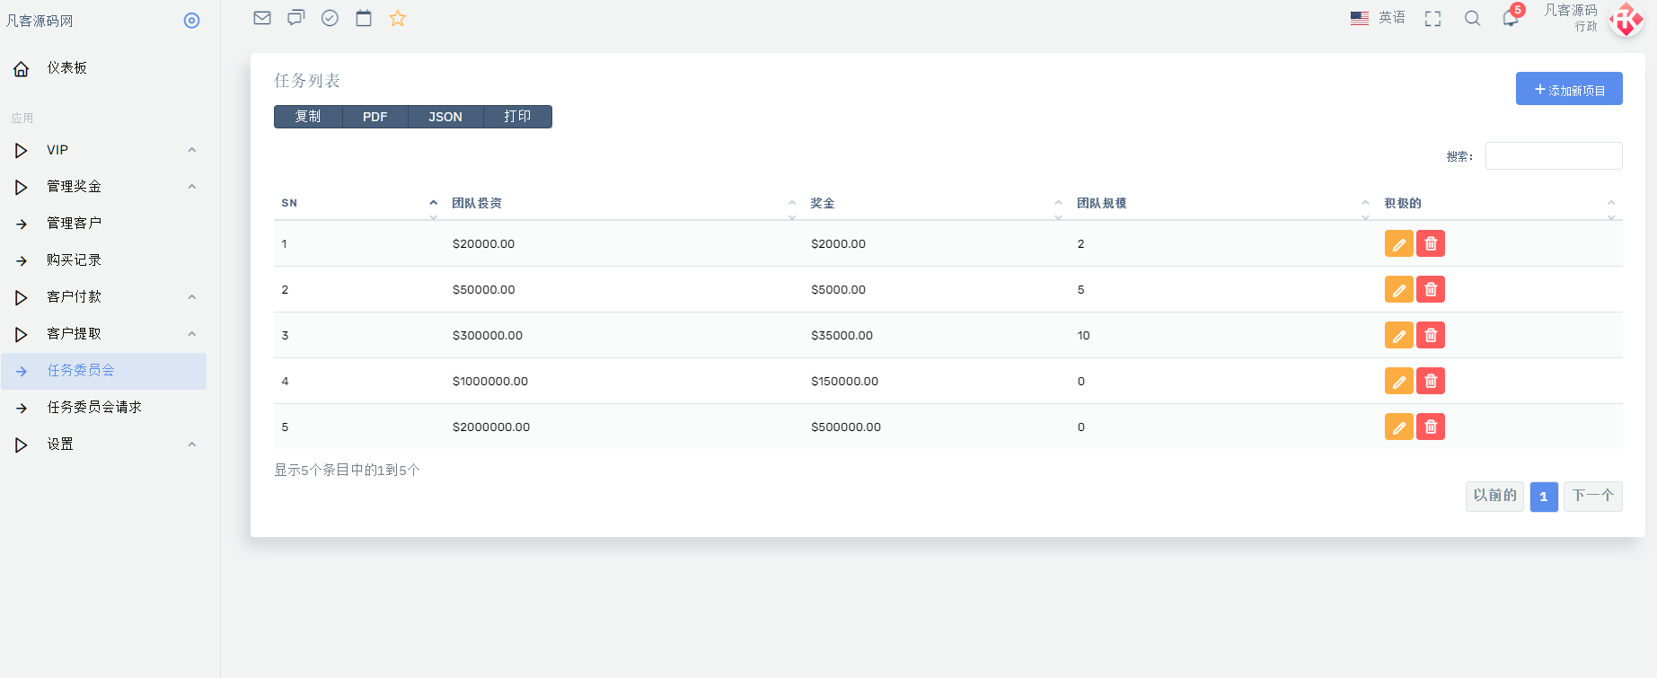Click the star favorites icon
This screenshot has height=678, width=1657.
coord(398,18)
